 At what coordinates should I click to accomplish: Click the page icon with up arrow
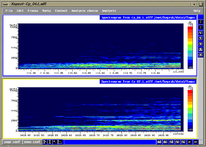201,33
